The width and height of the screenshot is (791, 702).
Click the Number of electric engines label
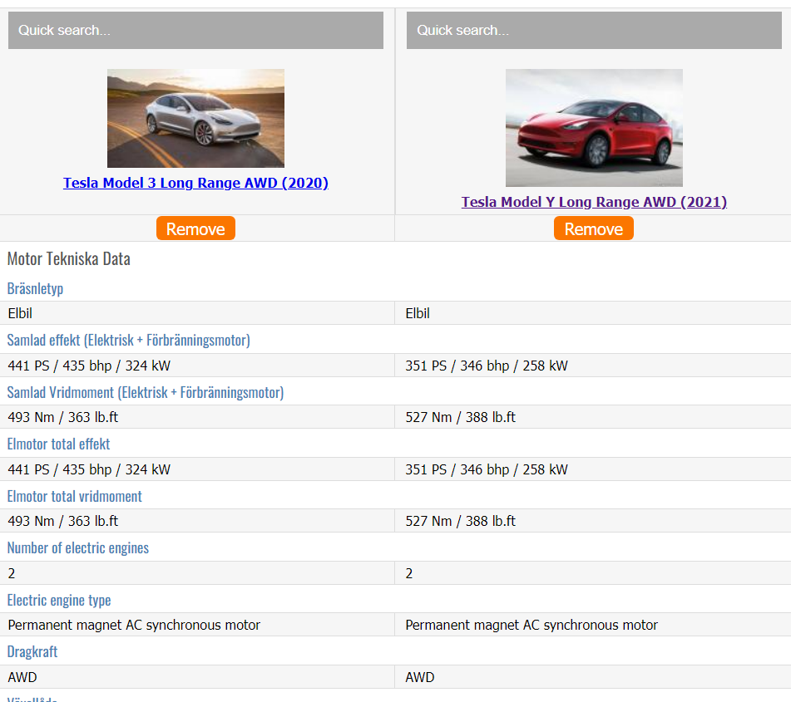(x=78, y=547)
